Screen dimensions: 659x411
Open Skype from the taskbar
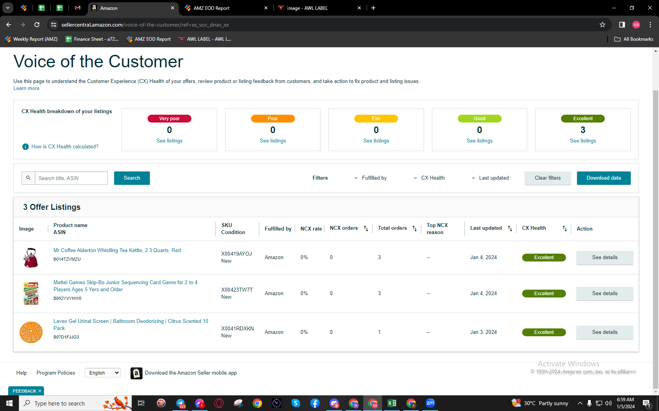(x=296, y=403)
